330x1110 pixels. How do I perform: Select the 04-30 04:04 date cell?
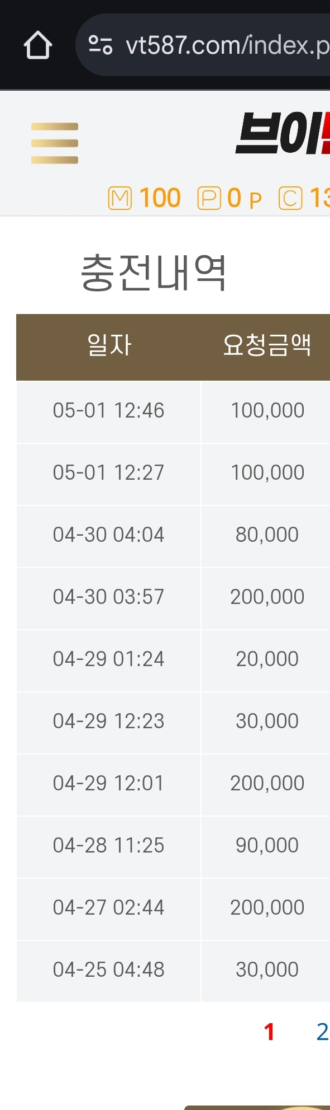pos(108,536)
